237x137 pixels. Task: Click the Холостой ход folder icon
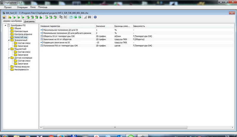[12, 37]
